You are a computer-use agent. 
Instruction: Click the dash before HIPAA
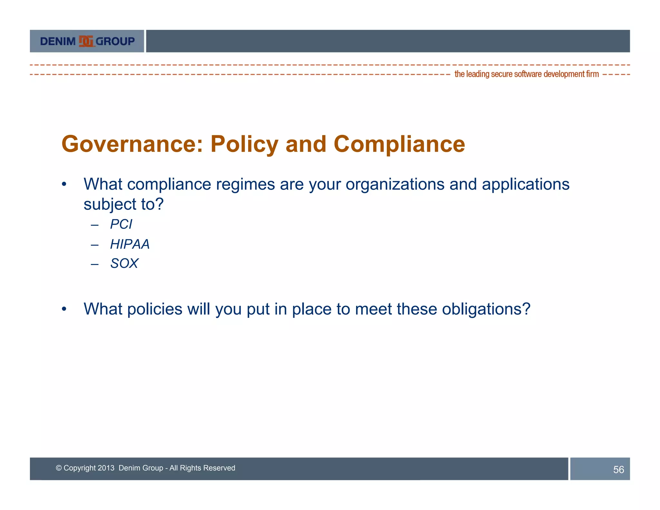94,245
